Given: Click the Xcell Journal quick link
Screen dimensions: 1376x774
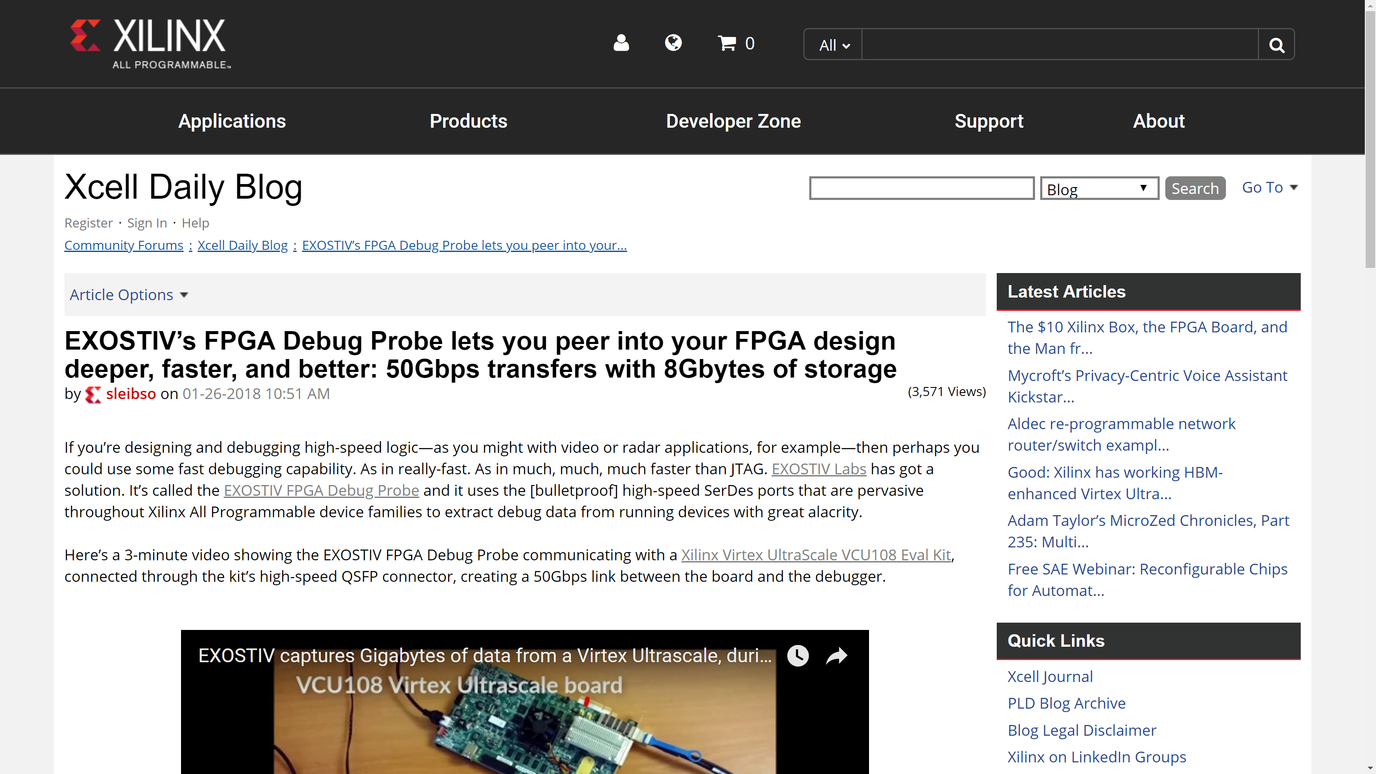Looking at the screenshot, I should [x=1050, y=677].
